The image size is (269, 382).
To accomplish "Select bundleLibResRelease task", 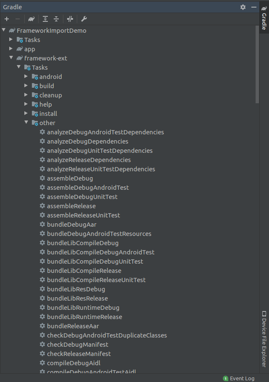I will pos(77,298).
